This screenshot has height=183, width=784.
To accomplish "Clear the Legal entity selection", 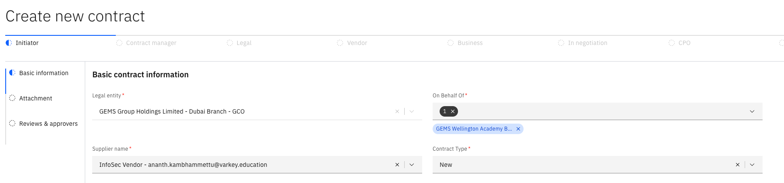I will (397, 111).
